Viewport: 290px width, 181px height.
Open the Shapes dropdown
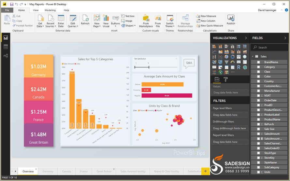(128, 26)
